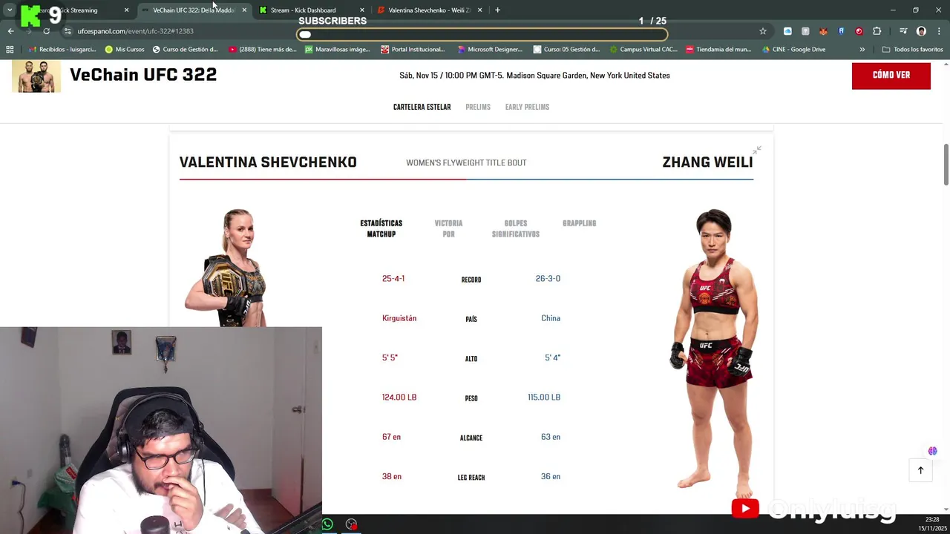This screenshot has height=534, width=950.
Task: Open the Chrome extensions puzzle menu
Action: pyautogui.click(x=877, y=31)
